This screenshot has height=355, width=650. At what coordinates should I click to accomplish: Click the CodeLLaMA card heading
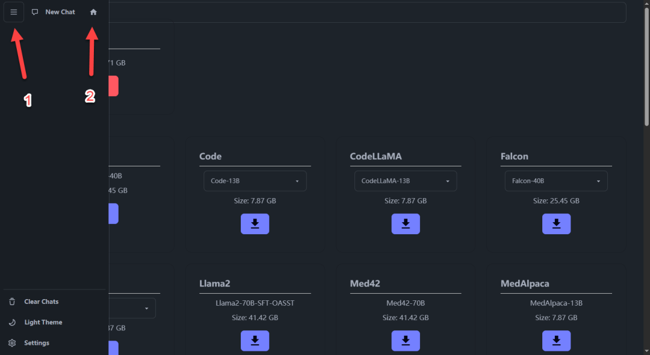point(376,156)
